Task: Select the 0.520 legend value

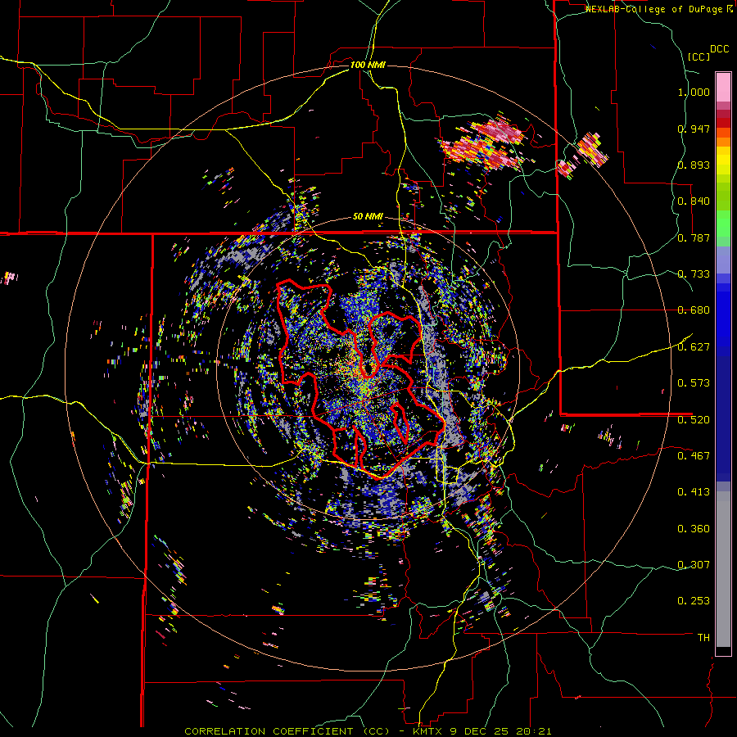Action: coord(694,419)
